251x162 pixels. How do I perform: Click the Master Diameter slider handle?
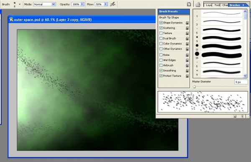coord(194,87)
